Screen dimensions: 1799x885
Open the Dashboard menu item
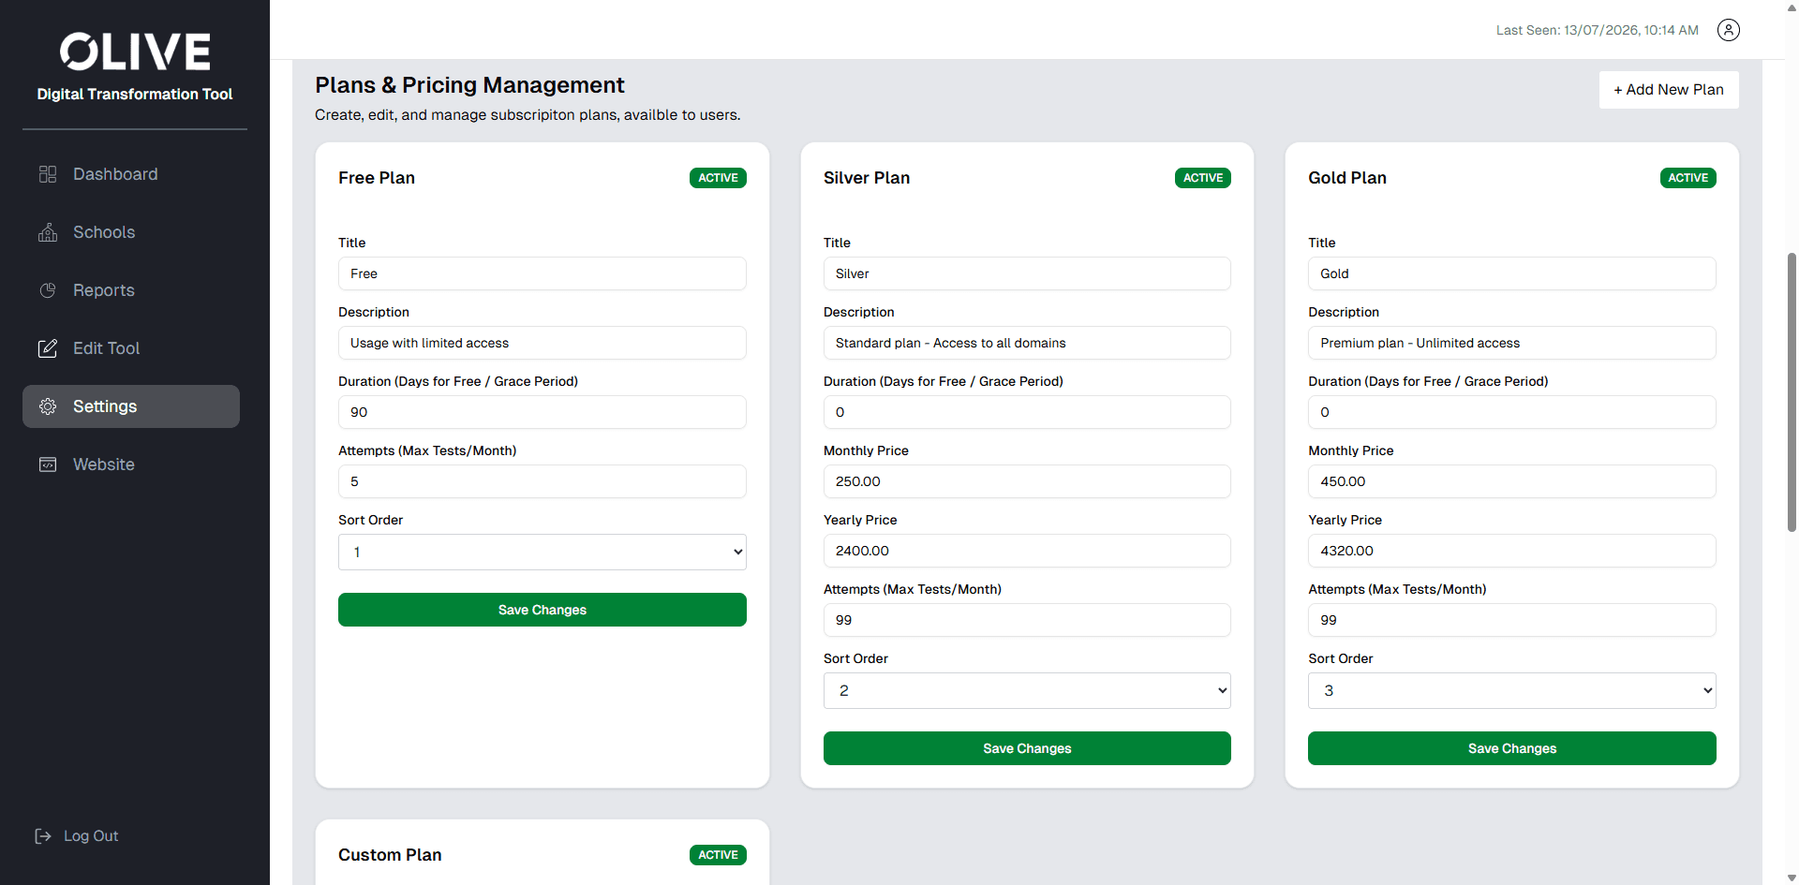131,174
